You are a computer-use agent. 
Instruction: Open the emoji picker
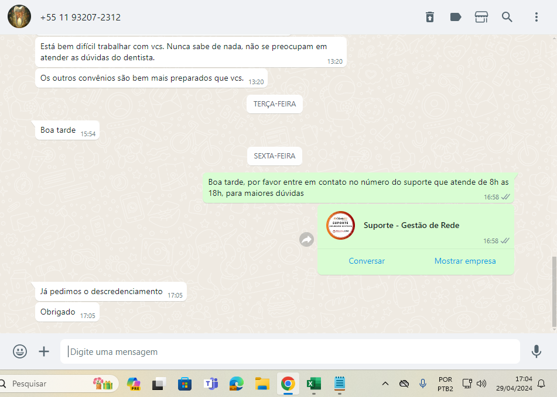tap(20, 351)
